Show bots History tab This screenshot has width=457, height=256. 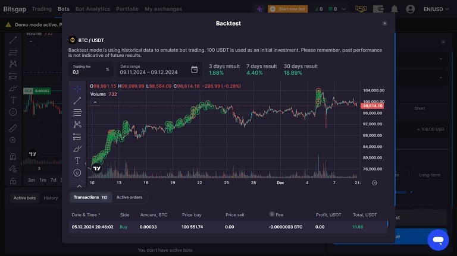(51, 198)
